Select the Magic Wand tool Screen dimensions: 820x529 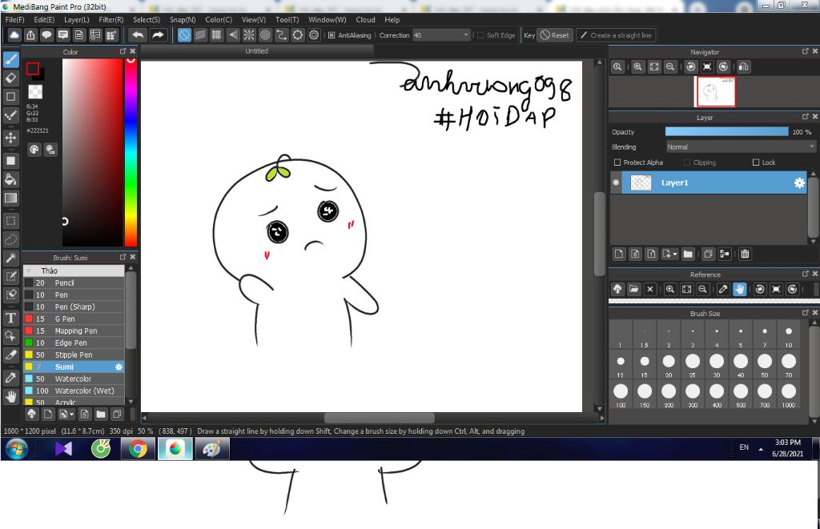click(11, 258)
